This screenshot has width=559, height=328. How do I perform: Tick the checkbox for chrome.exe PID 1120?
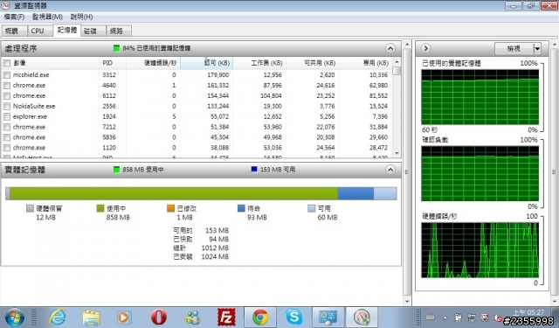(7, 148)
